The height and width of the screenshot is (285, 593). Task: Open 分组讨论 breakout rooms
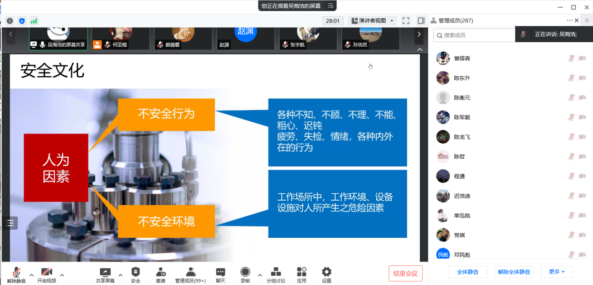pos(276,272)
